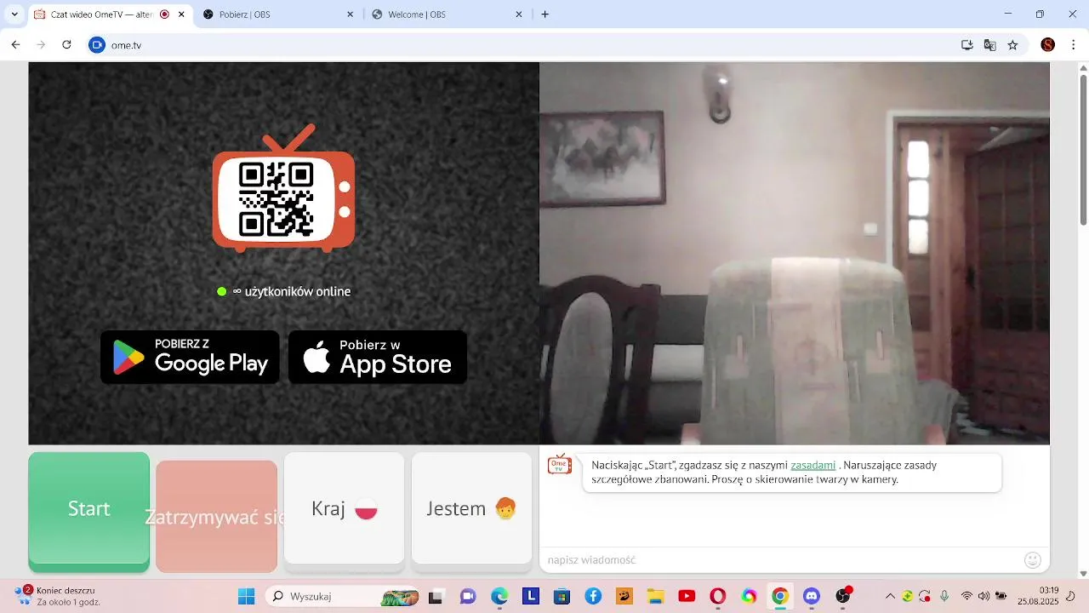
Task: Open the Chrome three-dot menu
Action: 1074,45
